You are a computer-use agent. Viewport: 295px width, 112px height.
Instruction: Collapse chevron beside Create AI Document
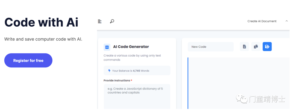tap(287, 21)
